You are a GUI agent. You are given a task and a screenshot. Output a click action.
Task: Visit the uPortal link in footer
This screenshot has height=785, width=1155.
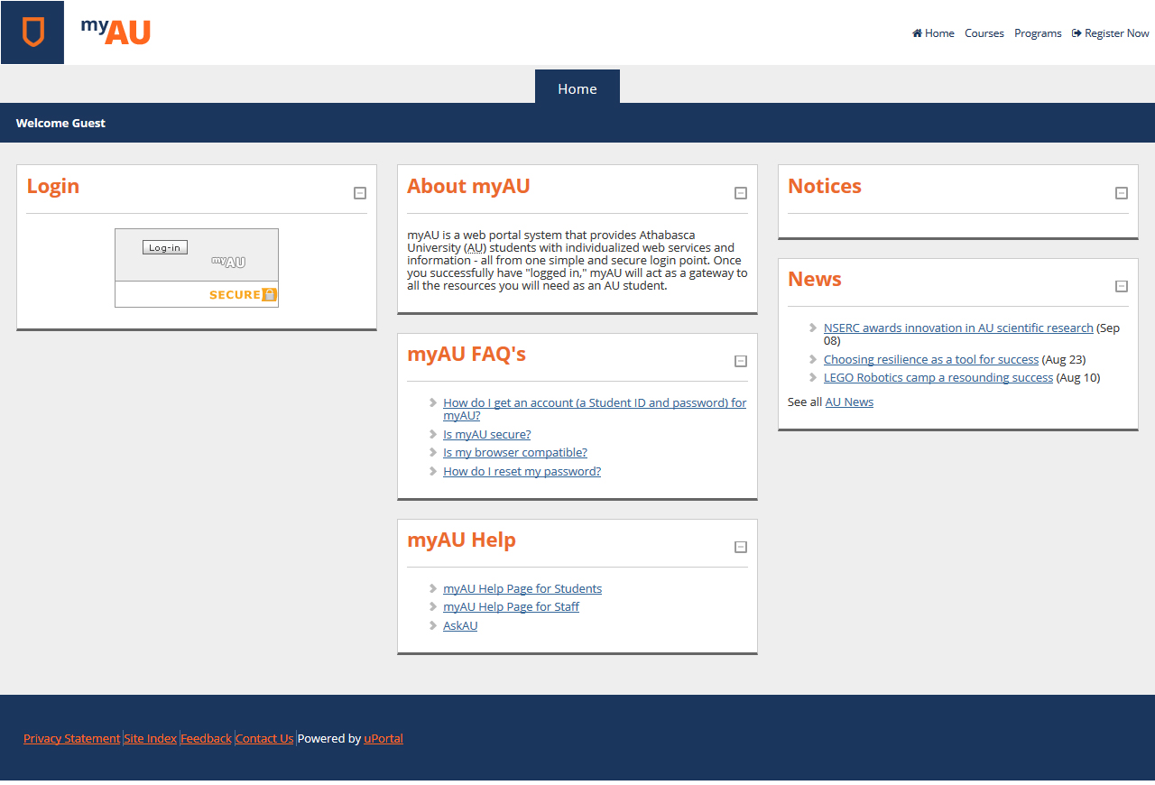tap(383, 738)
